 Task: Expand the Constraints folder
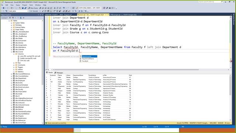14,65
